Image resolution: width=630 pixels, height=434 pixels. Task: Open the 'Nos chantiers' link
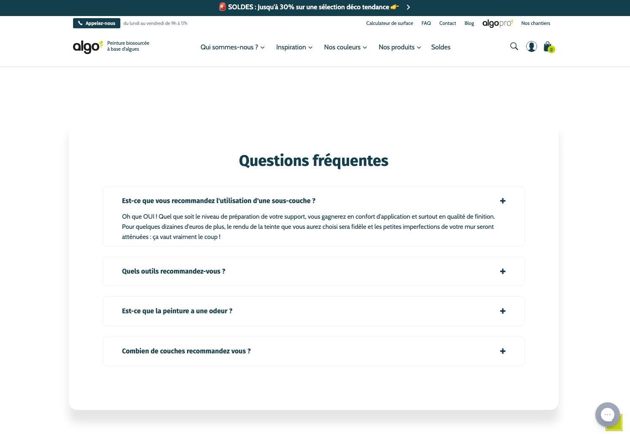tap(536, 23)
